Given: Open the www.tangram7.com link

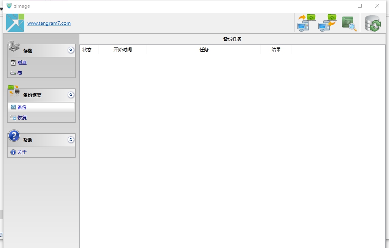Looking at the screenshot, I should point(48,23).
